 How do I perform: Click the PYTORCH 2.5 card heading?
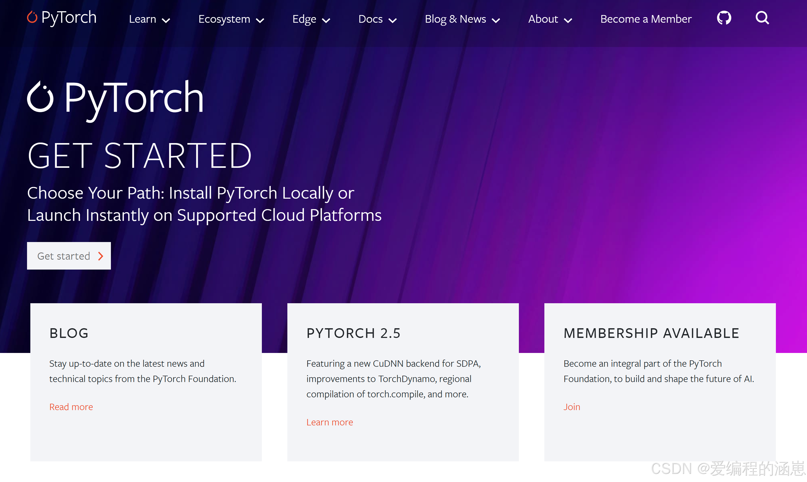[353, 333]
